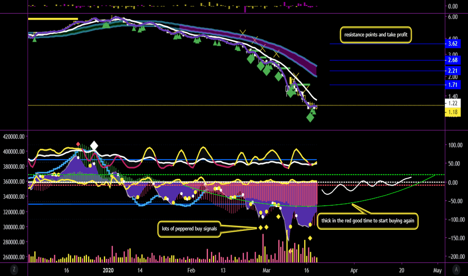Click the 360000.00 left scale value

pyautogui.click(x=14, y=182)
